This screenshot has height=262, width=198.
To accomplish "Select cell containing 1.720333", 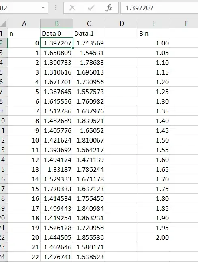I will pos(56,189).
